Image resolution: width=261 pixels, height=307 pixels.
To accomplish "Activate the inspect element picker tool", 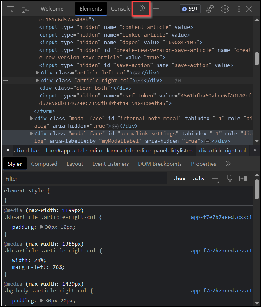I will pyautogui.click(x=11, y=9).
